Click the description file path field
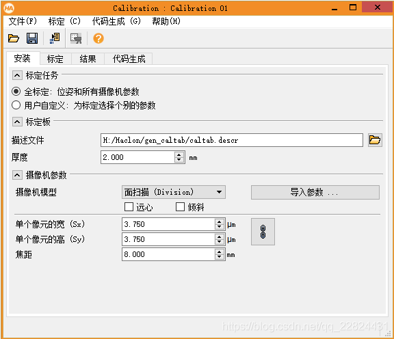Screen dimensions: 394x339 pyautogui.click(x=232, y=140)
